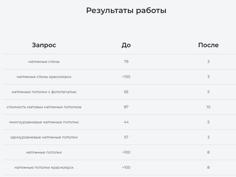Click the "многоуровневые натяжные потолки" query
This screenshot has width=236, height=177.
[44, 122]
